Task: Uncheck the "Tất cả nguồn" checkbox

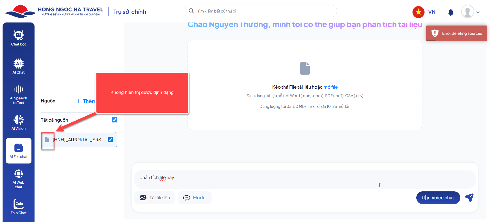Action: (114, 120)
